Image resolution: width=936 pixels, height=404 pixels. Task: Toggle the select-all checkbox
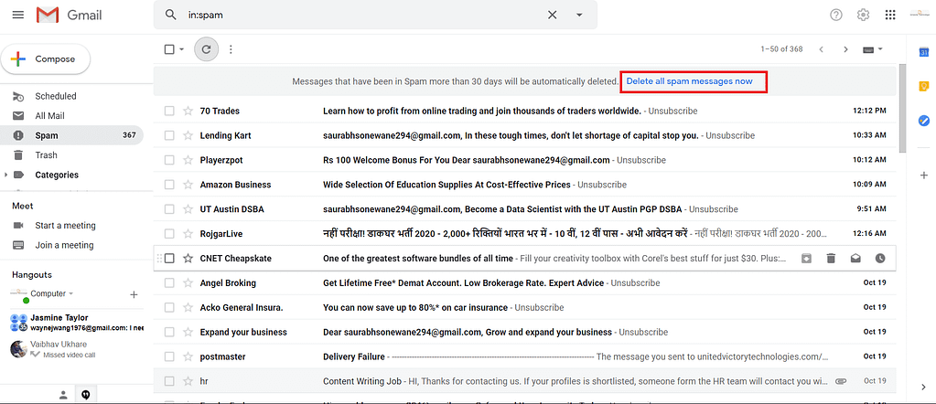(x=169, y=49)
